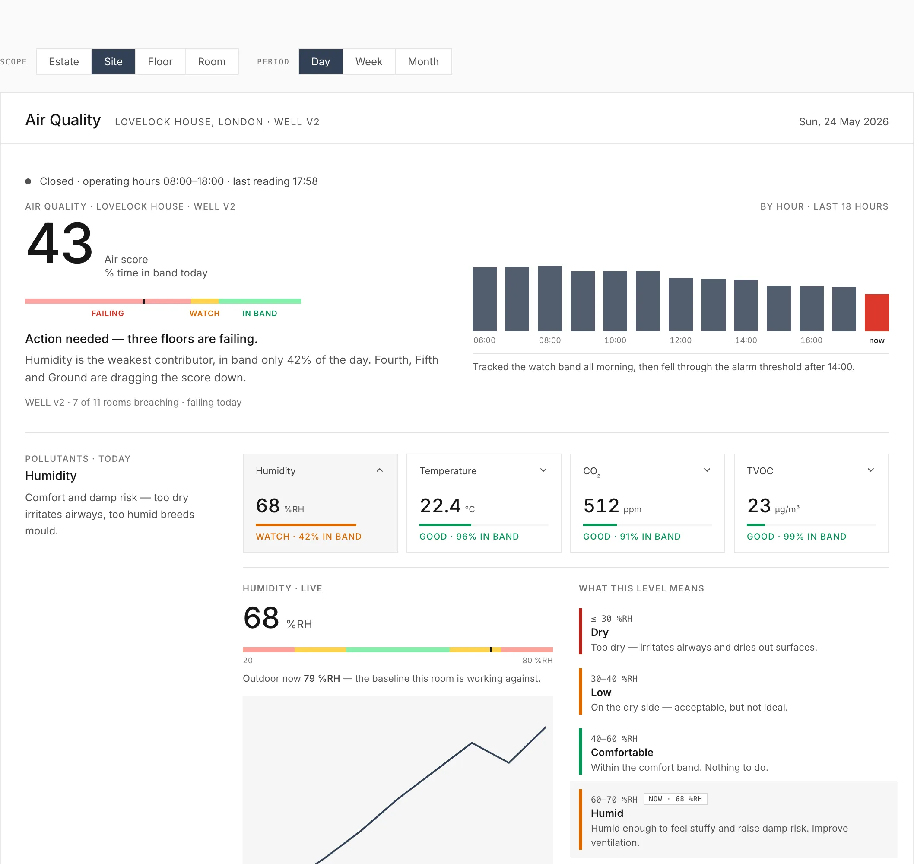Screen dimensions: 914x864
Task: Click the humidity live trend line chart
Action: (397, 780)
